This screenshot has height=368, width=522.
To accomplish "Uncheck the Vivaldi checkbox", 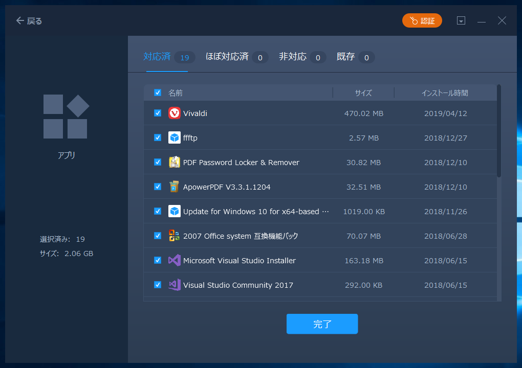I will (158, 113).
